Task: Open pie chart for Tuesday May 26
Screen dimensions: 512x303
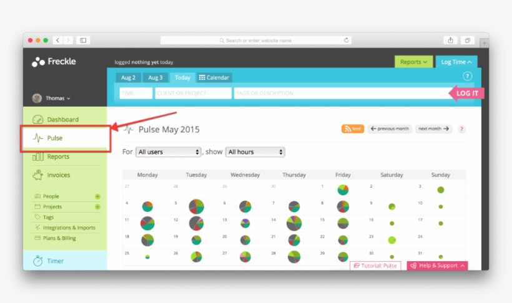Action: pos(196,257)
